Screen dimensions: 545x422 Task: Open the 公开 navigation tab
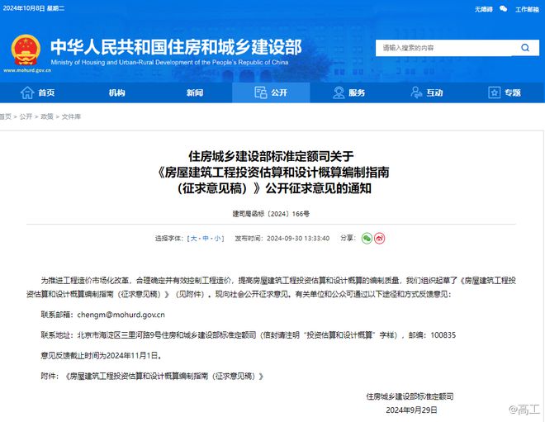(271, 92)
